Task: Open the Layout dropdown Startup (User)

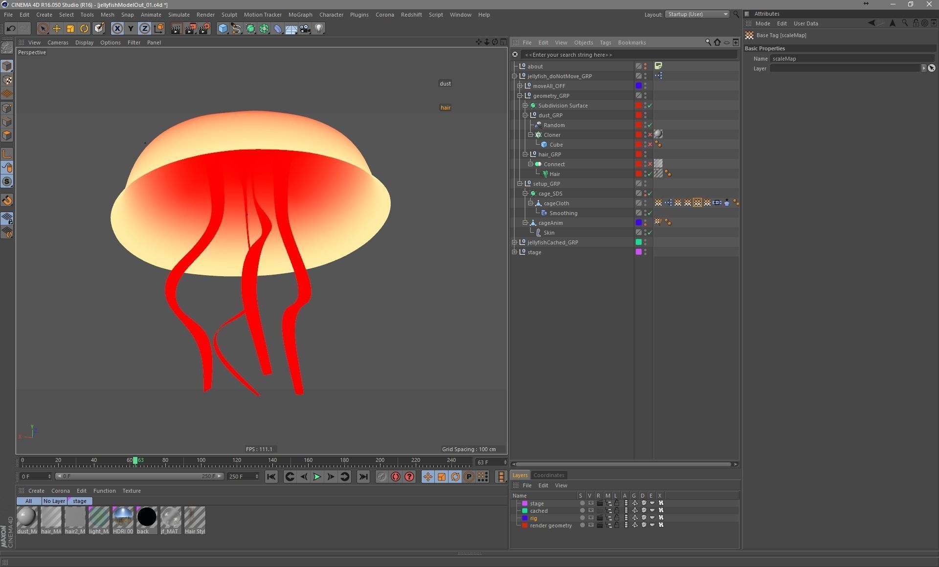Action: 697,14
